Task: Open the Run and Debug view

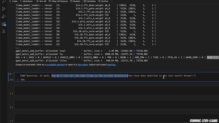Action: pos(4,16)
